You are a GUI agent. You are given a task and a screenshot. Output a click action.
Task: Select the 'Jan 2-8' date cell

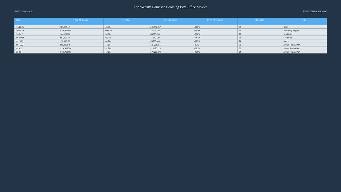coord(36,52)
